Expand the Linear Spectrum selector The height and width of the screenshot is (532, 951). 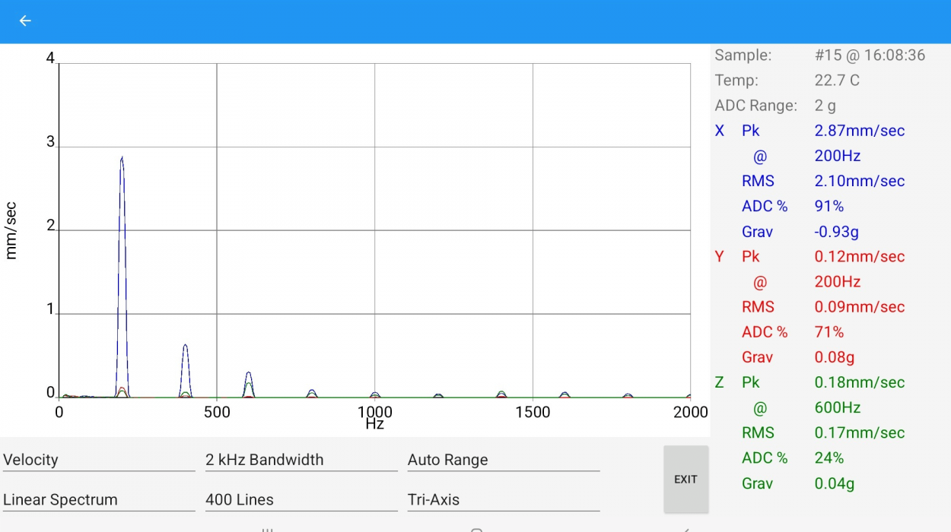tap(98, 500)
